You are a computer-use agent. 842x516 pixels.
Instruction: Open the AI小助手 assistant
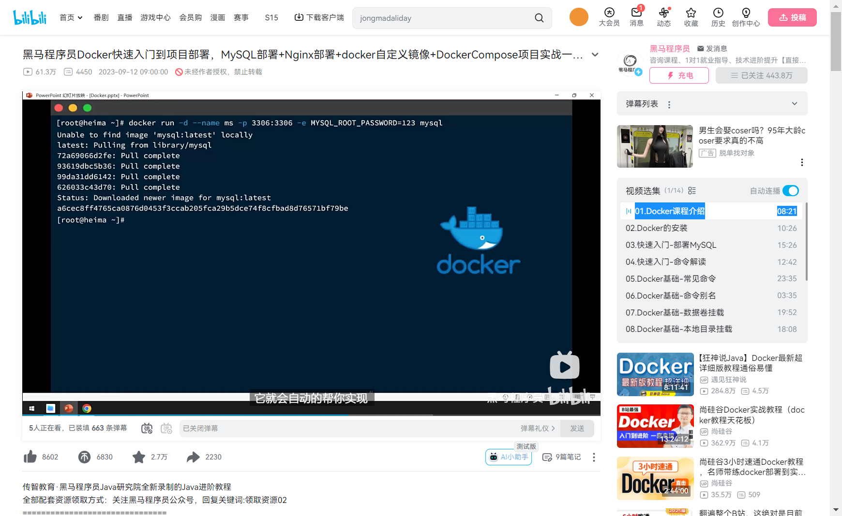coord(508,457)
